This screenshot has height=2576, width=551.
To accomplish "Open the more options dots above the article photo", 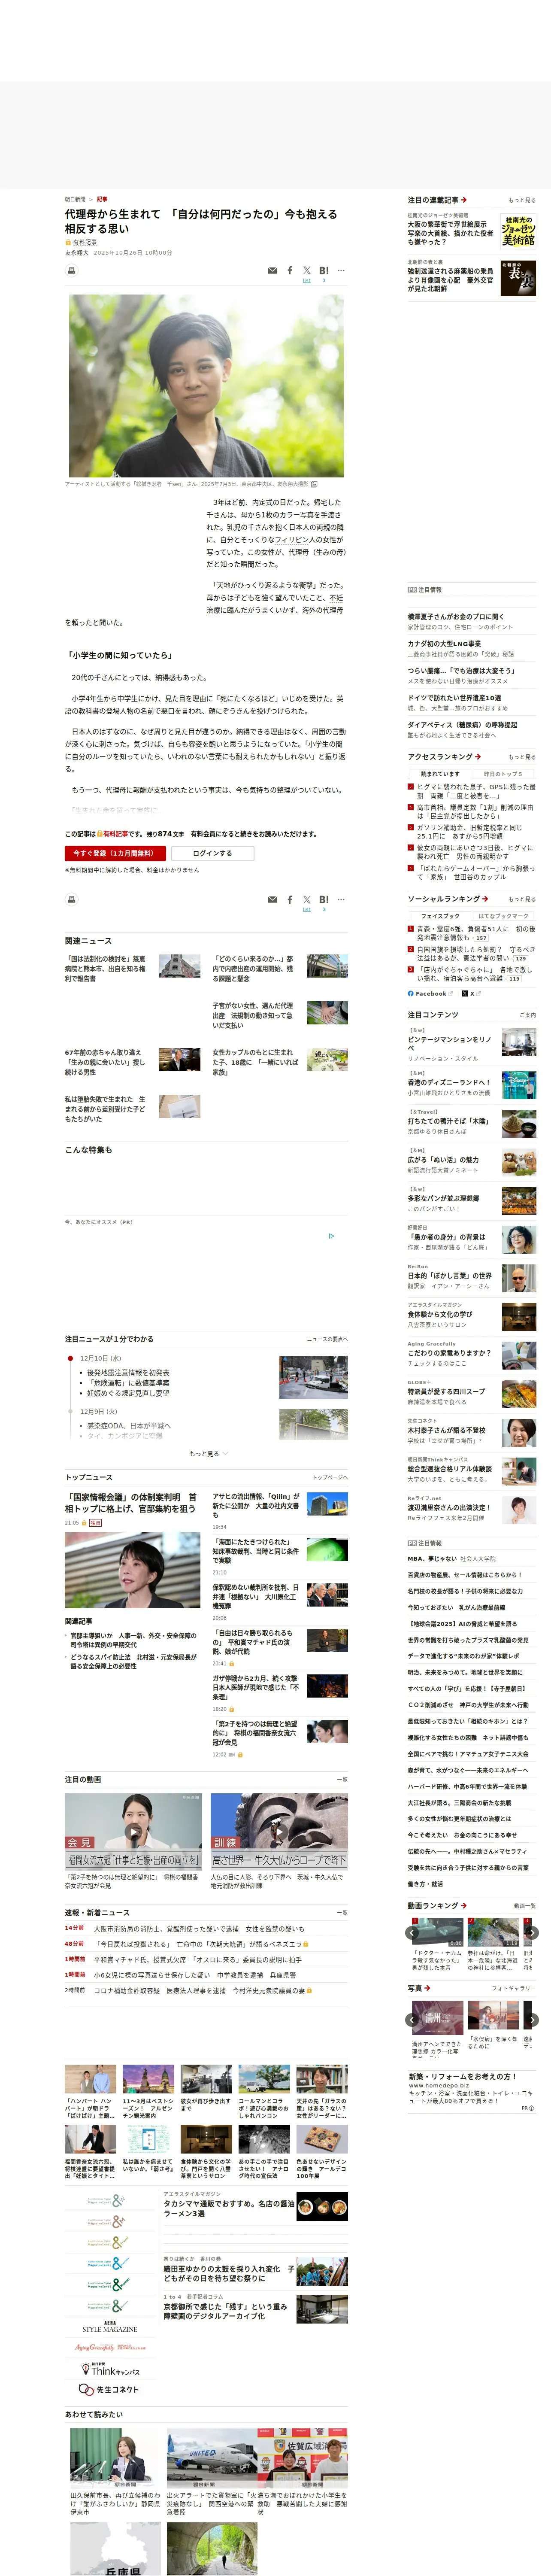I will 341,270.
